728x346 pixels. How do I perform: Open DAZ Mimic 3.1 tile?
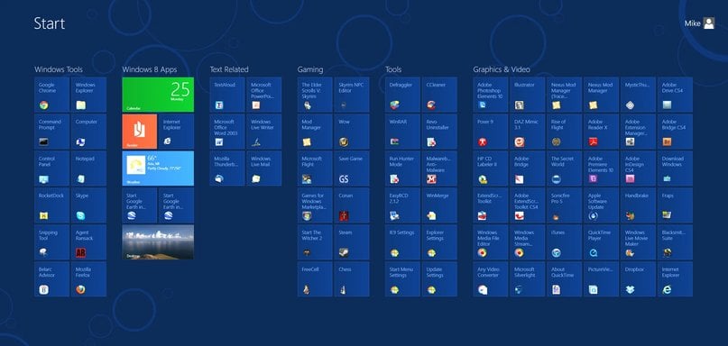pyautogui.click(x=528, y=132)
